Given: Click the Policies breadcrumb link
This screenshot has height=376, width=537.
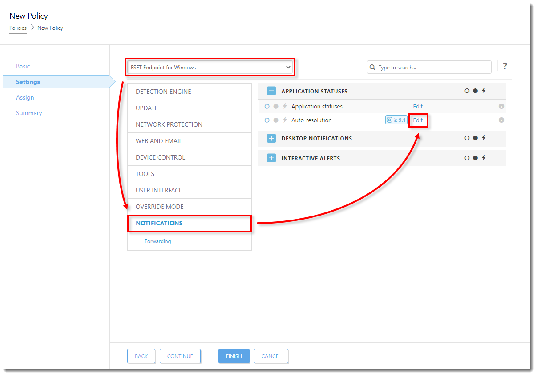Looking at the screenshot, I should pyautogui.click(x=18, y=28).
